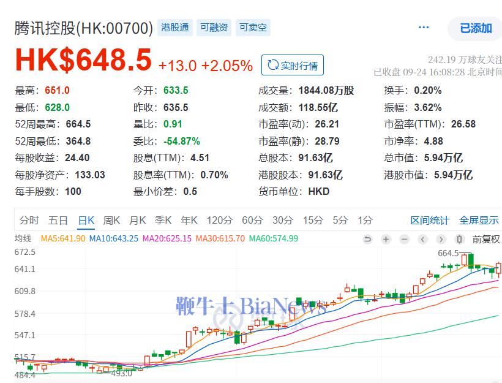Image resolution: width=502 pixels, height=383 pixels.
Task: Click the 区间统计 link
Action: [x=429, y=220]
